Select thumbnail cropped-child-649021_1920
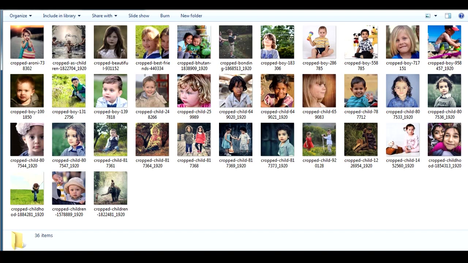468x263 pixels. 278,91
